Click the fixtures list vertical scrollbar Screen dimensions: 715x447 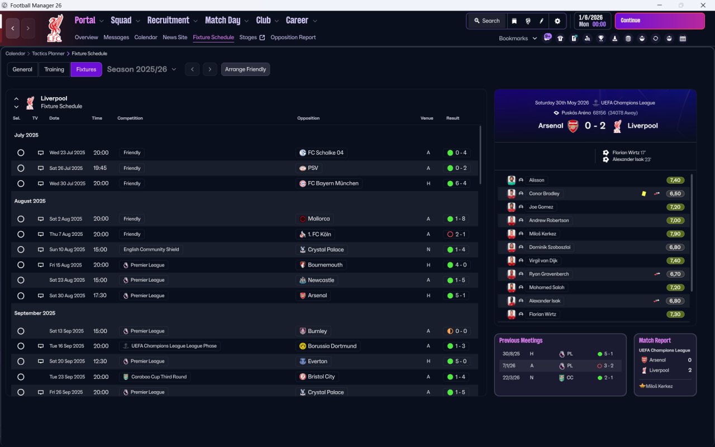click(x=480, y=155)
